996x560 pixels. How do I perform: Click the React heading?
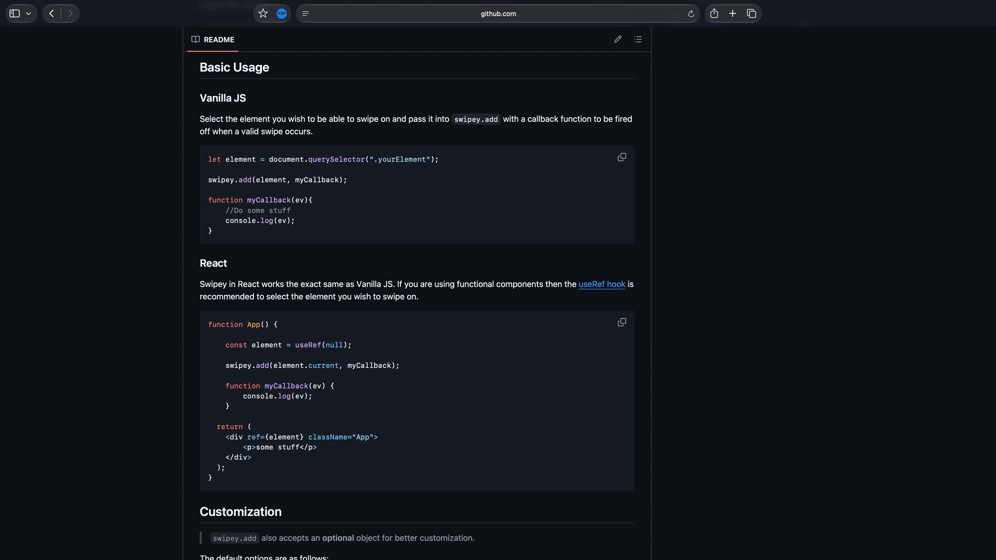[x=213, y=263]
